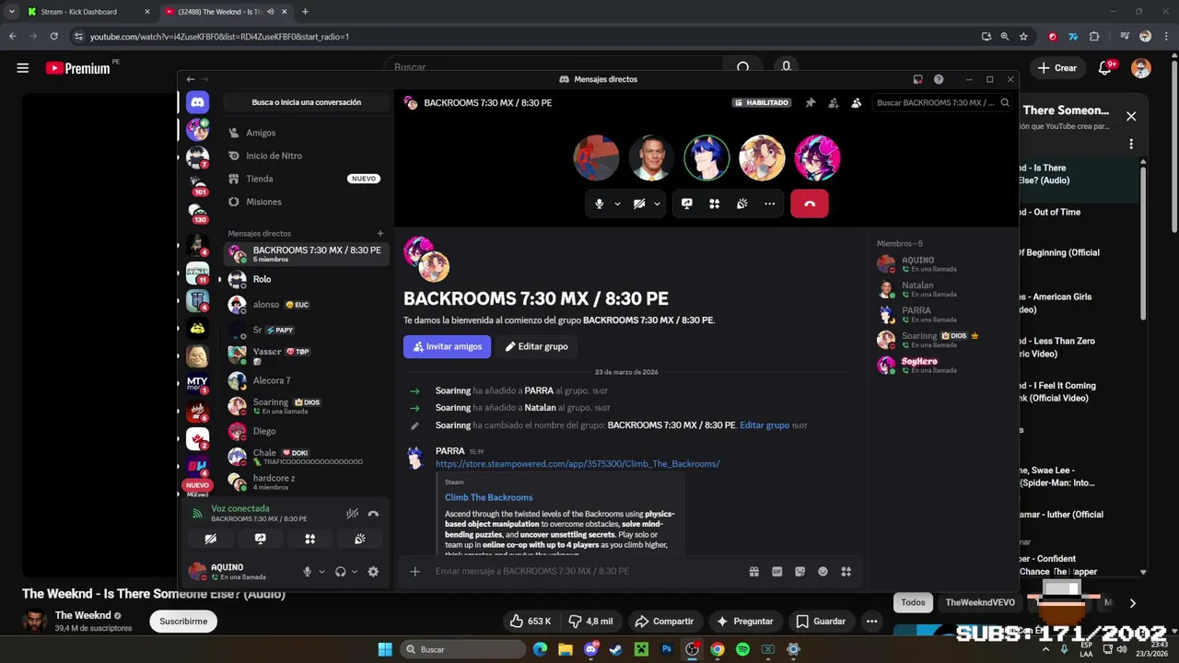Start an activity from the call controls

pos(715,204)
